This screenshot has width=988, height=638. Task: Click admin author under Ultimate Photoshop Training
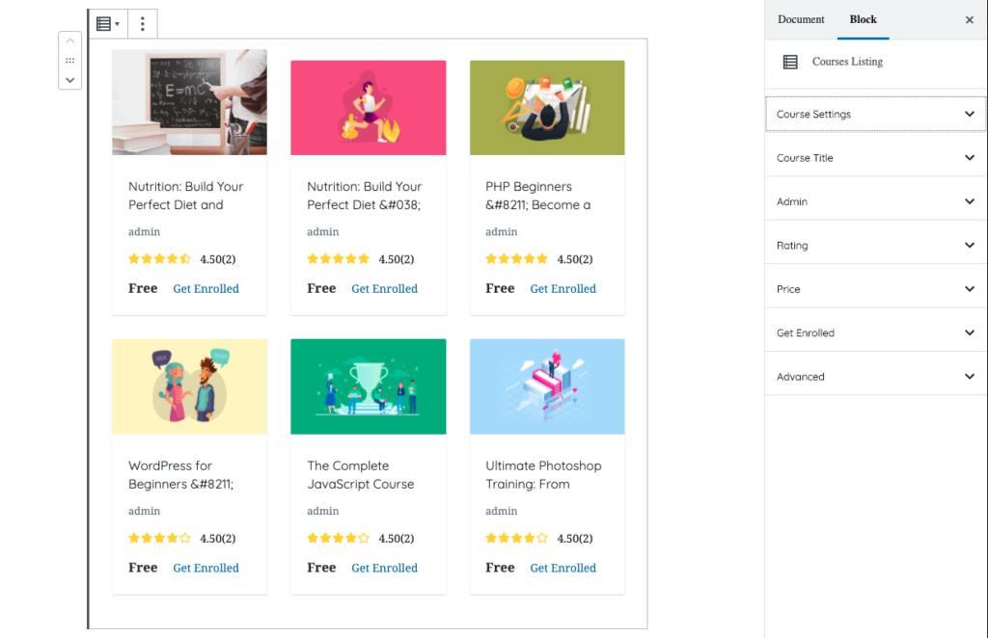tap(501, 511)
